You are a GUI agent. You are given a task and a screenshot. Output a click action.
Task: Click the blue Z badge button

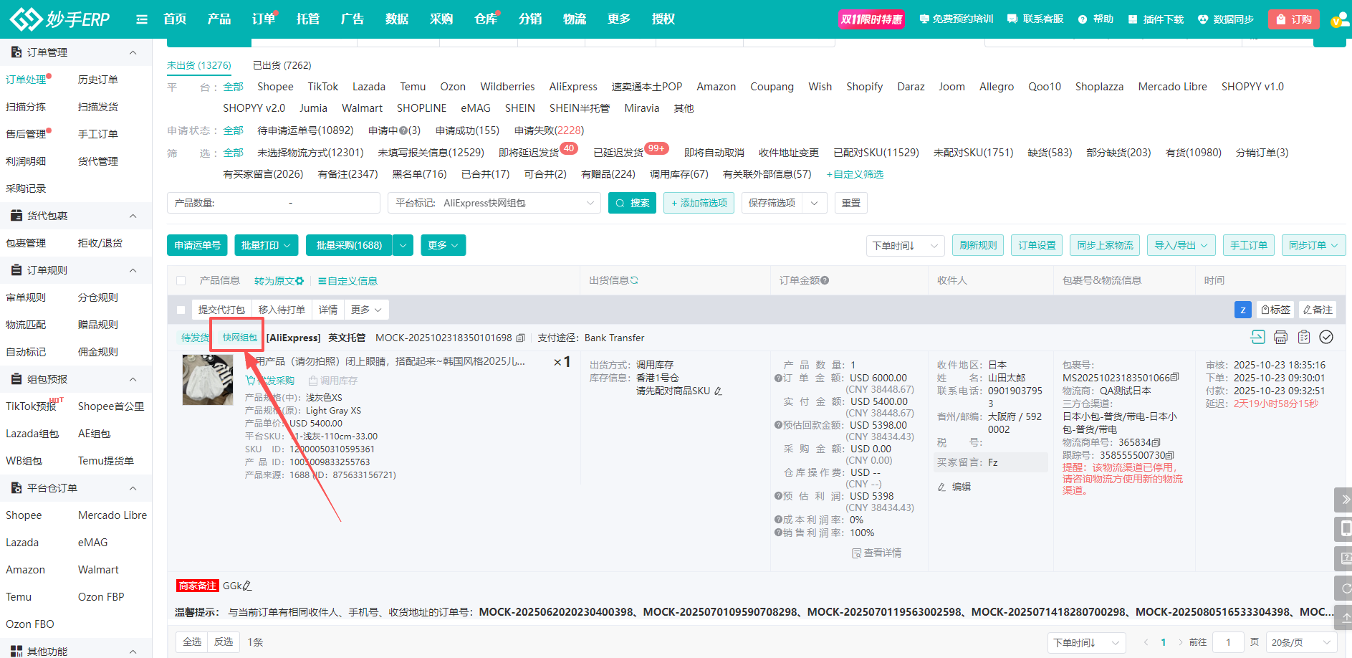pyautogui.click(x=1242, y=310)
